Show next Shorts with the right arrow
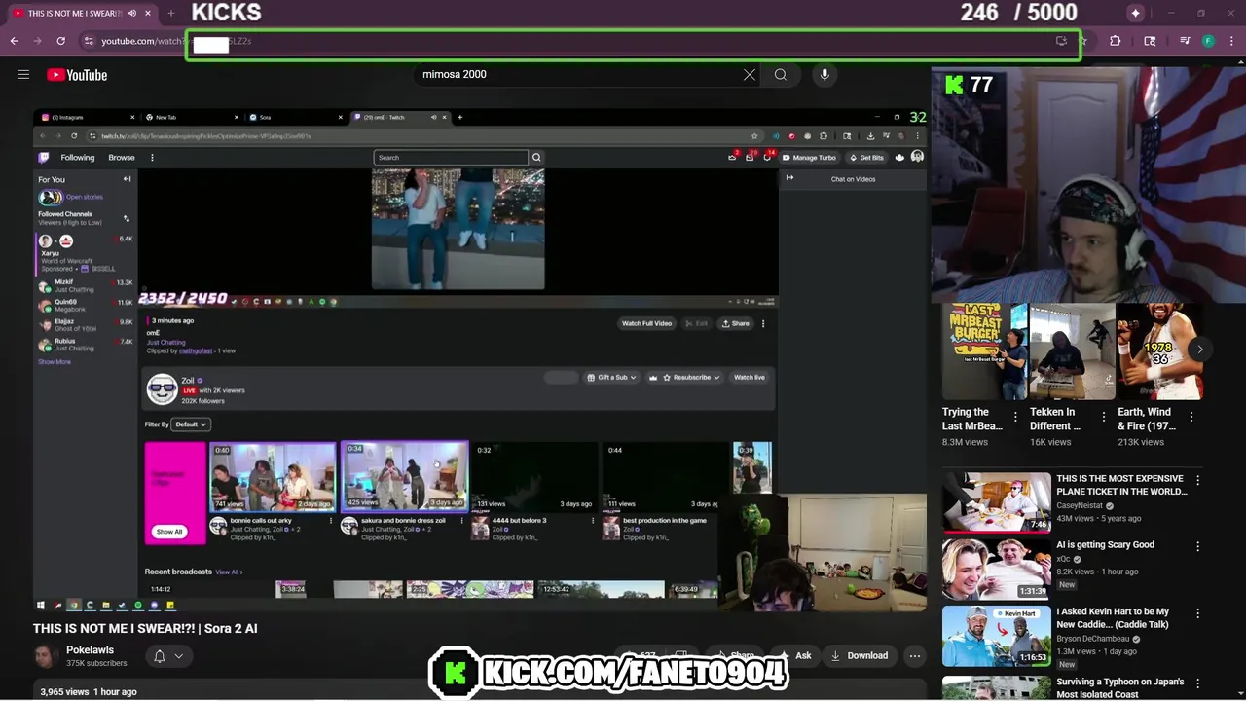 coord(1199,350)
